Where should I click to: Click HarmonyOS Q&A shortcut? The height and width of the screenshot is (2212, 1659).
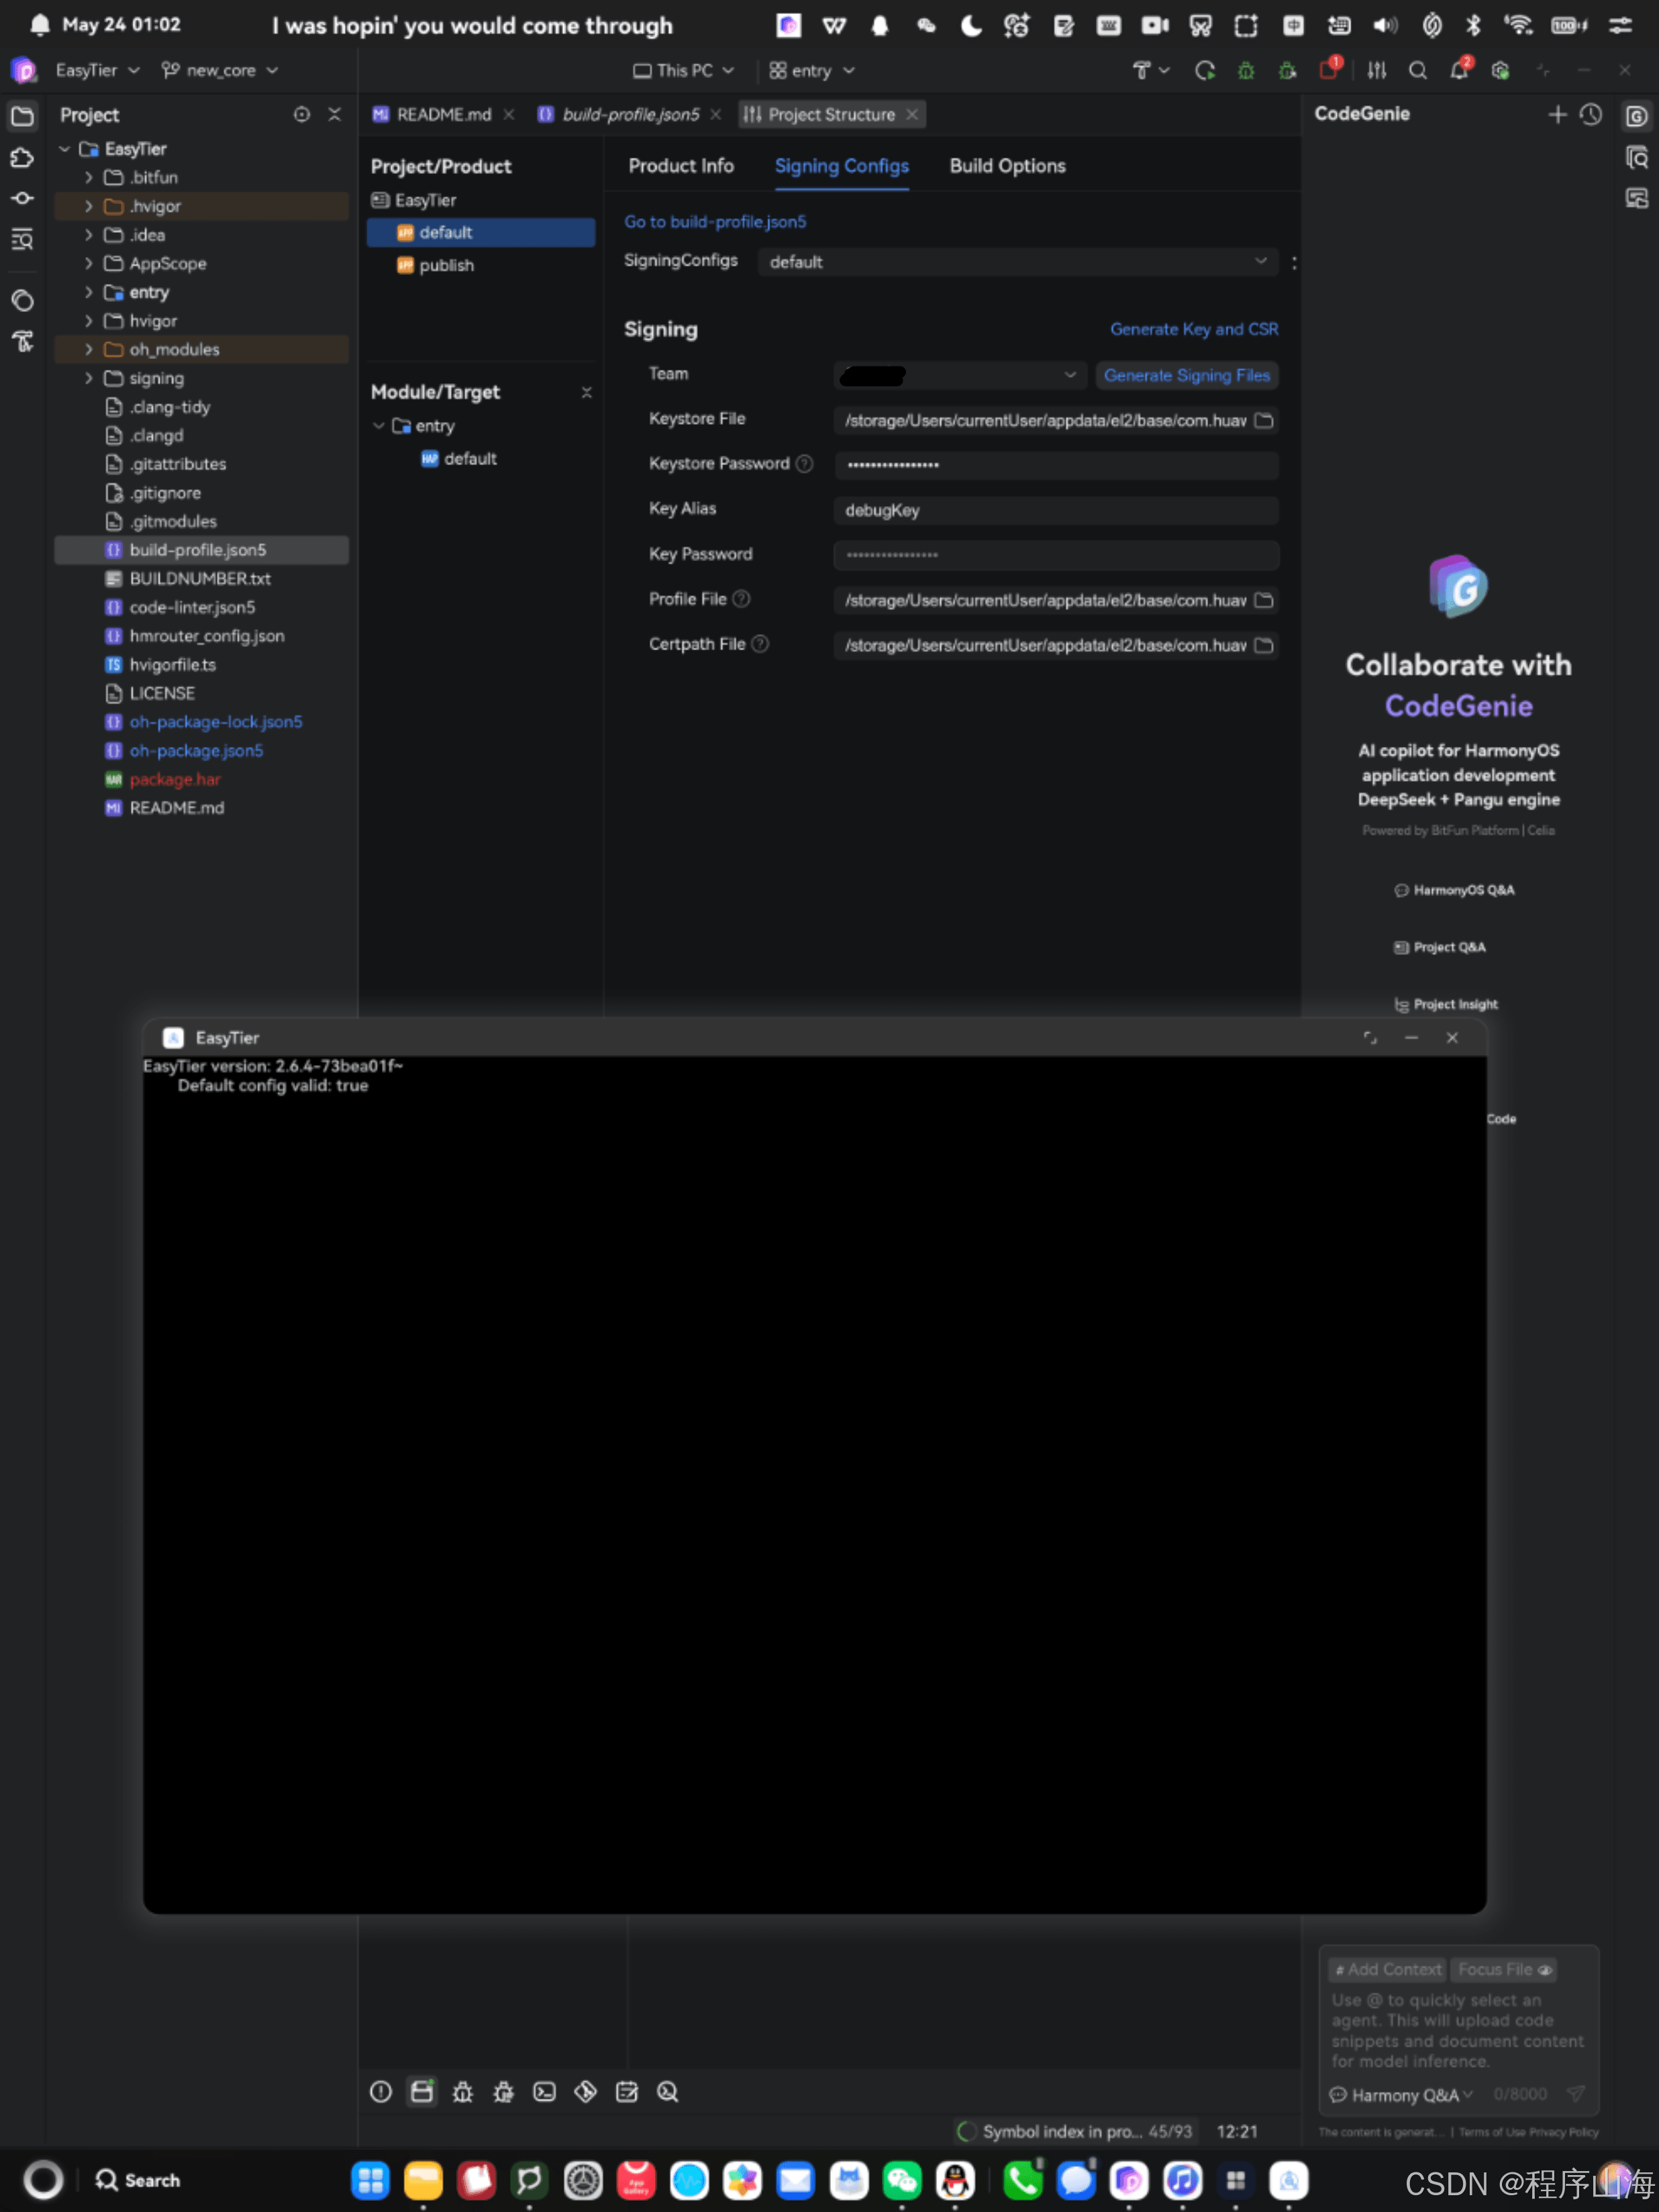pos(1455,890)
